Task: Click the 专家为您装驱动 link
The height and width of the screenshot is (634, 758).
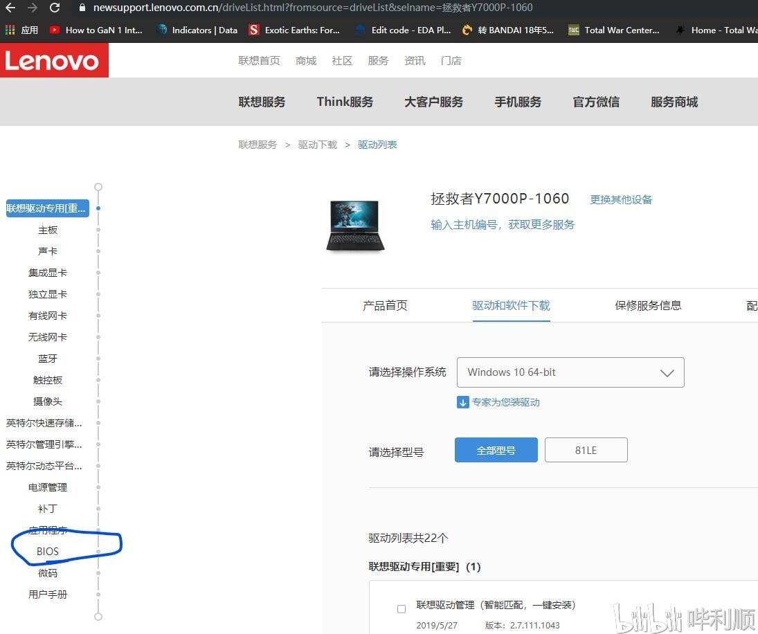Action: [505, 402]
